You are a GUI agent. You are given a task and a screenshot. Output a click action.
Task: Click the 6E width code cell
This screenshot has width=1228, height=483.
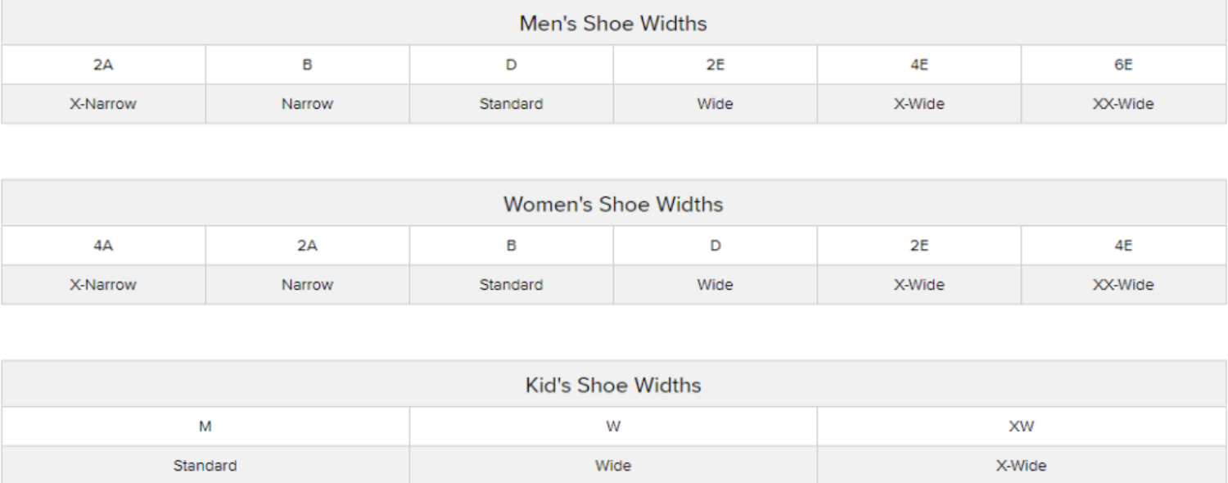pos(1123,65)
